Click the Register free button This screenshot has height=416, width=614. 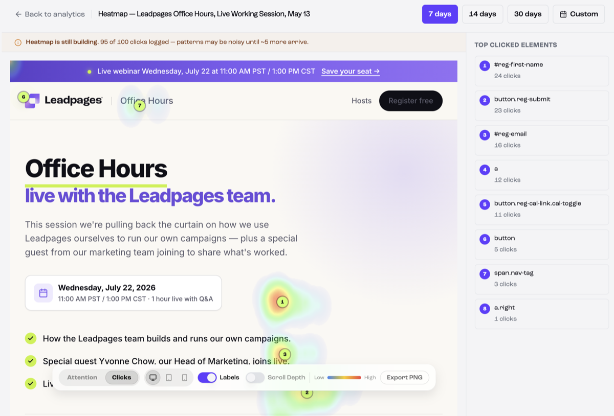(x=410, y=101)
